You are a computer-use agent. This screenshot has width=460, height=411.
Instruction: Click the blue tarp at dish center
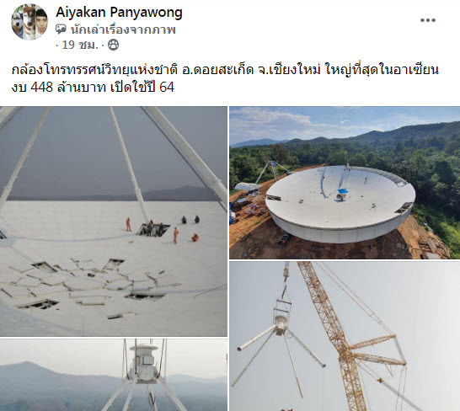tap(342, 191)
